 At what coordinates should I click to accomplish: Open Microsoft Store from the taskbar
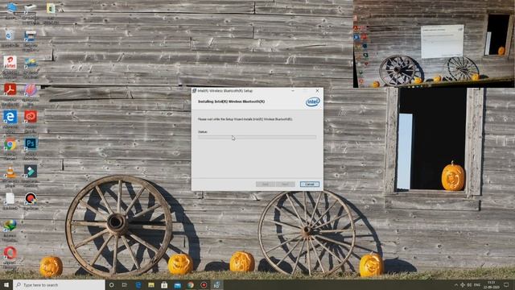point(164,284)
